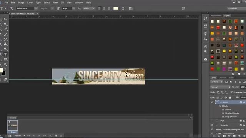Toggle visibility of COMBAT layer
Viewport: 246px width, 138px height.
[x=212, y=102]
